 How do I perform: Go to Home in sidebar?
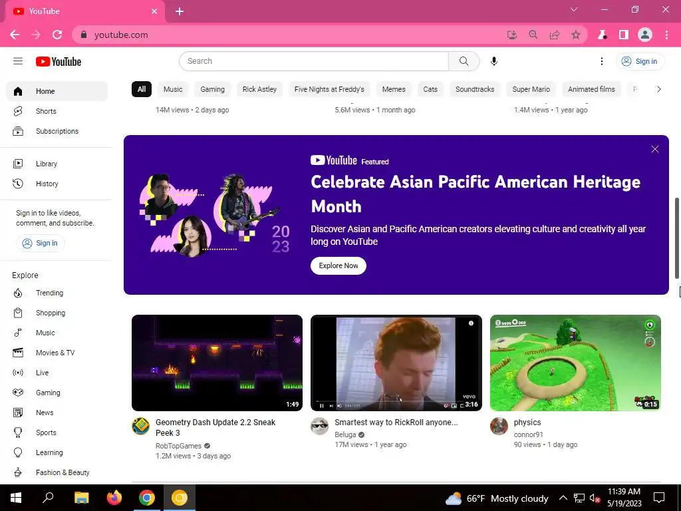(57, 91)
